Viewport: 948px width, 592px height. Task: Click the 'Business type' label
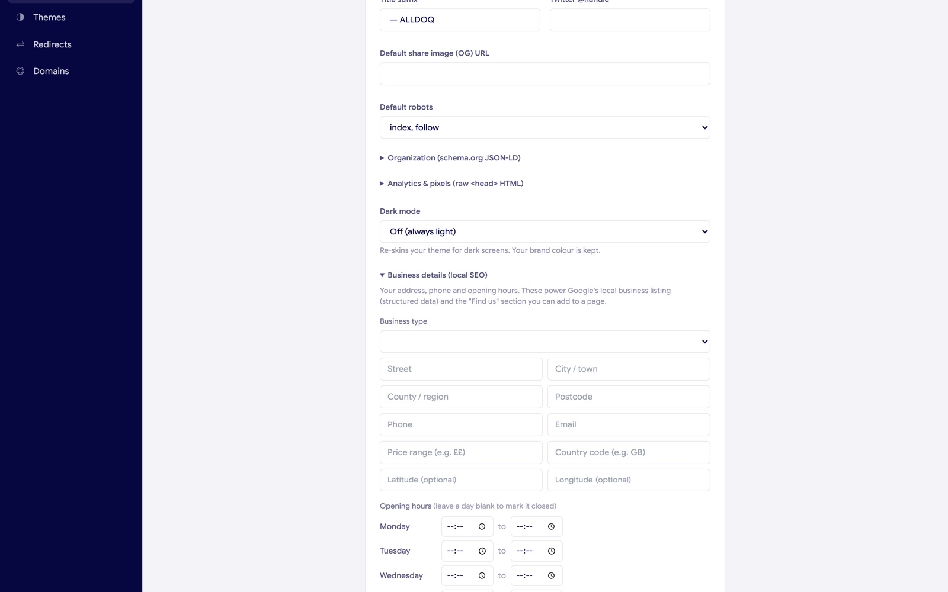tap(403, 321)
